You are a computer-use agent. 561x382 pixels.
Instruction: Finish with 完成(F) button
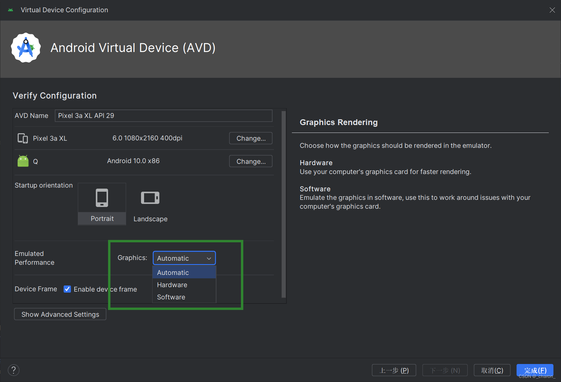click(535, 370)
